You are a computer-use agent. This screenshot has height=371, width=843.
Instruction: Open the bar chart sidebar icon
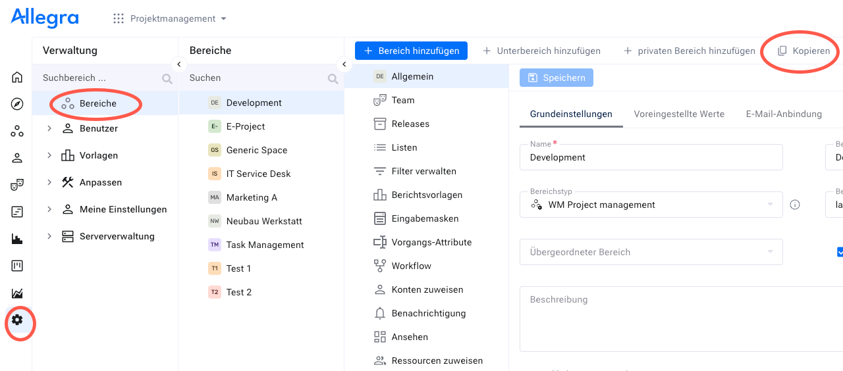17,239
